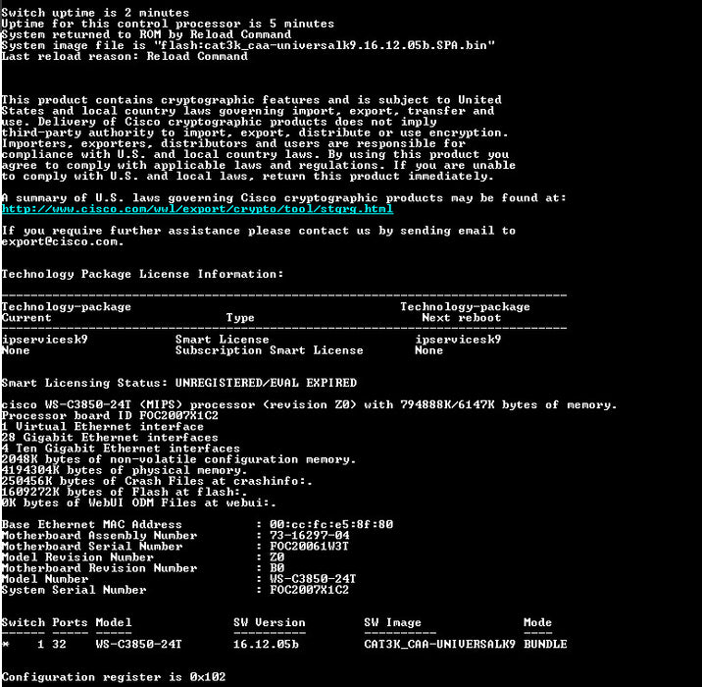The width and height of the screenshot is (702, 687).
Task: Click the '0K bytes of WebUI ODM Files' line
Action: 139,502
